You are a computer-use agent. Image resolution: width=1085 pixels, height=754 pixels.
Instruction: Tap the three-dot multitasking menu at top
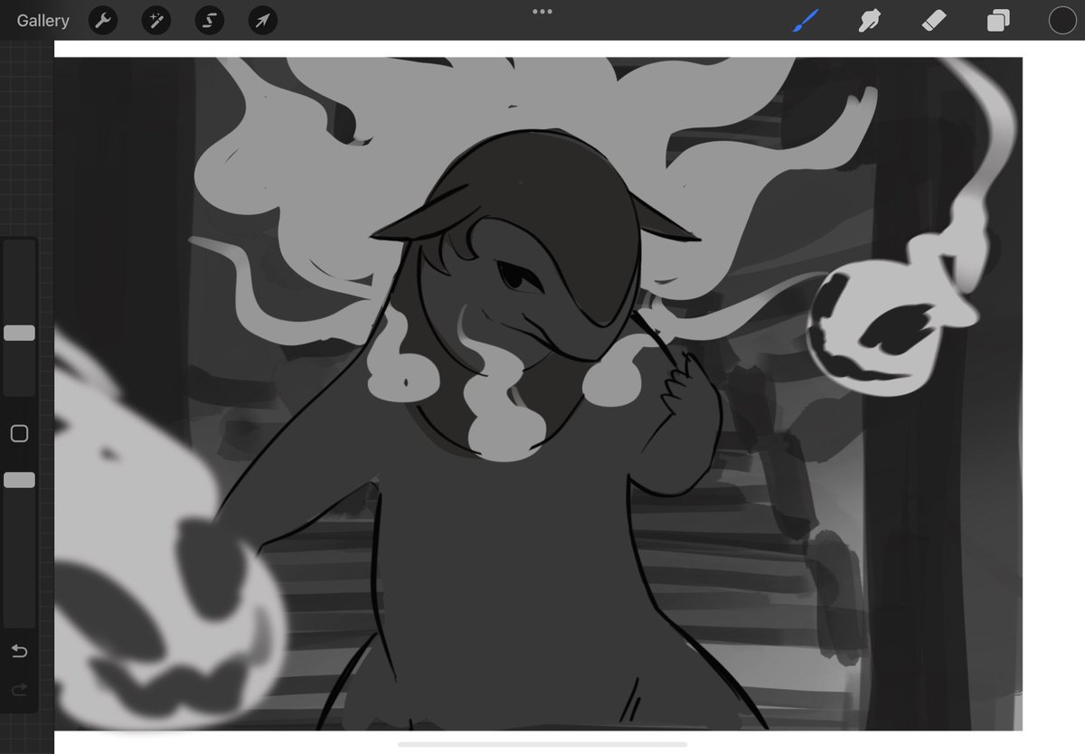click(x=542, y=12)
